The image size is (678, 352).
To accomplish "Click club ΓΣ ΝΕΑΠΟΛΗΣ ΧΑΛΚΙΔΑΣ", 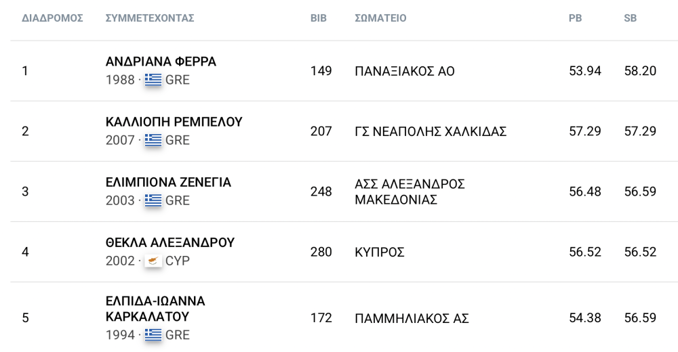I will pos(431,132).
